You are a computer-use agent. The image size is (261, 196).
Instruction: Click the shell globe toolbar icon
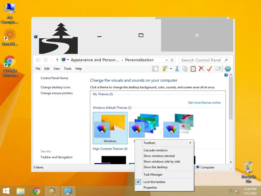pyautogui.click(x=228, y=68)
